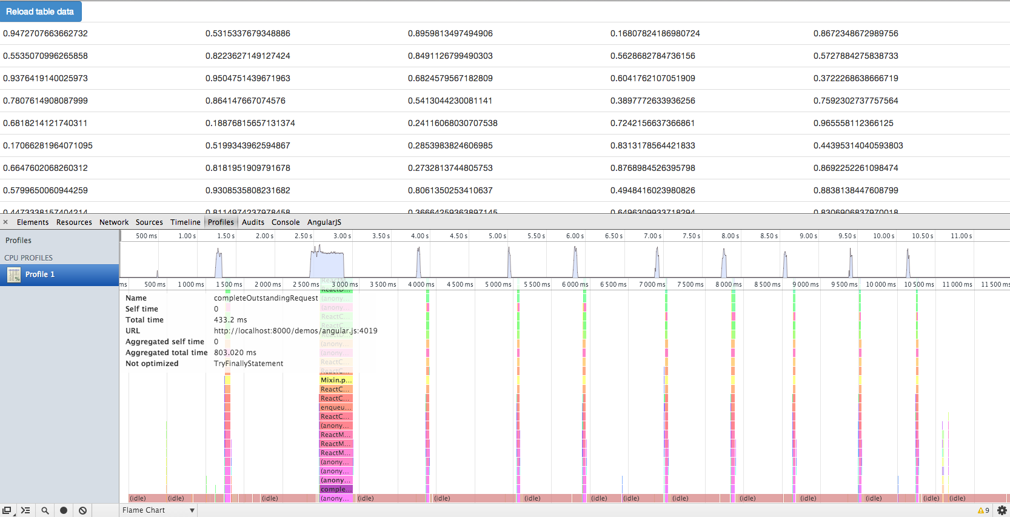The image size is (1010, 517).
Task: Start recording with the round record button
Action: (64, 510)
